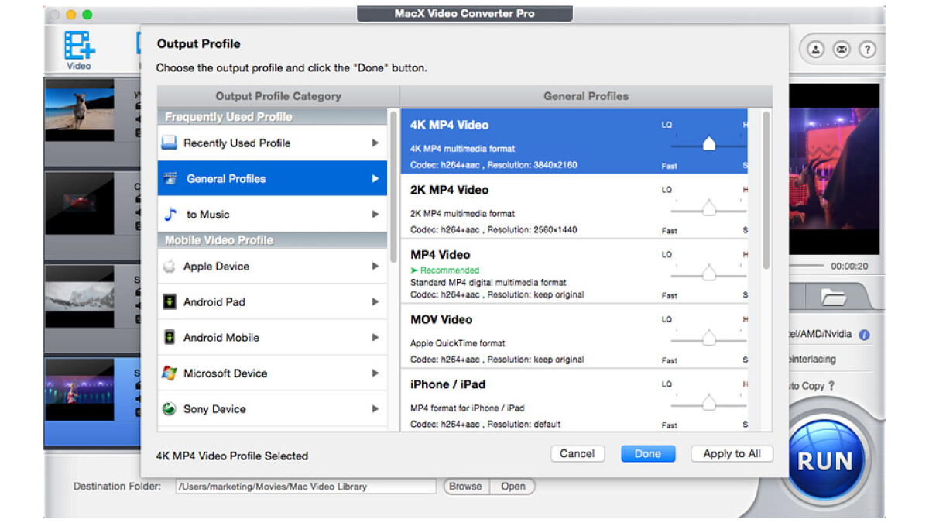Open the help menu with the question mark
Screen dimensions: 929x523
(866, 50)
